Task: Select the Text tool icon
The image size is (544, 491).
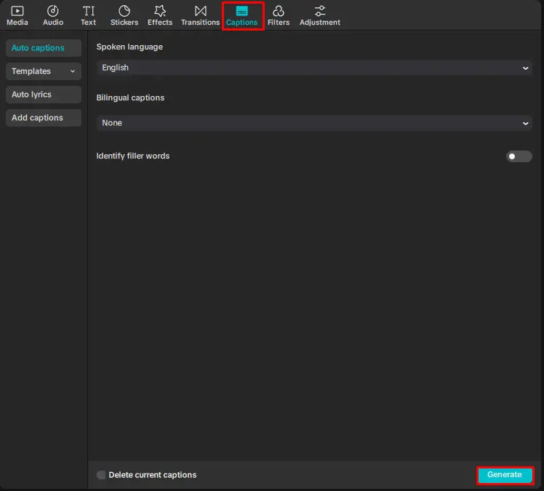Action: tap(88, 11)
